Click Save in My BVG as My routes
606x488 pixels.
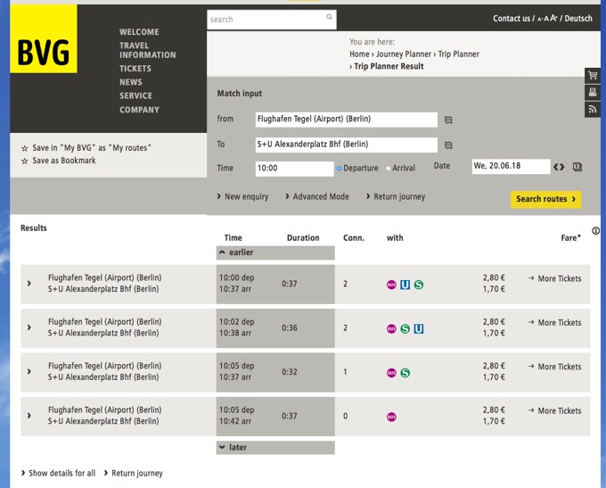(x=92, y=148)
